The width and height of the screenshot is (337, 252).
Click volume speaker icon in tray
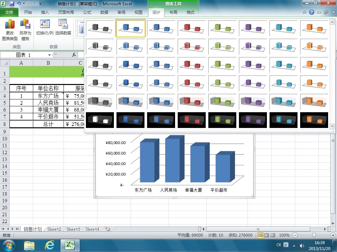(x=302, y=245)
